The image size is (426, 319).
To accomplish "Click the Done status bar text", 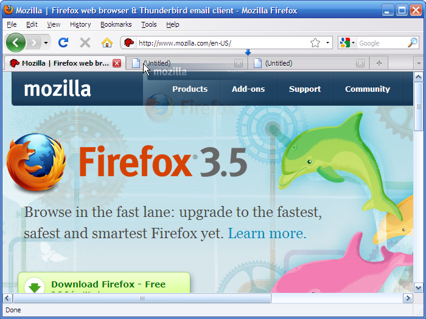I will coord(13,310).
